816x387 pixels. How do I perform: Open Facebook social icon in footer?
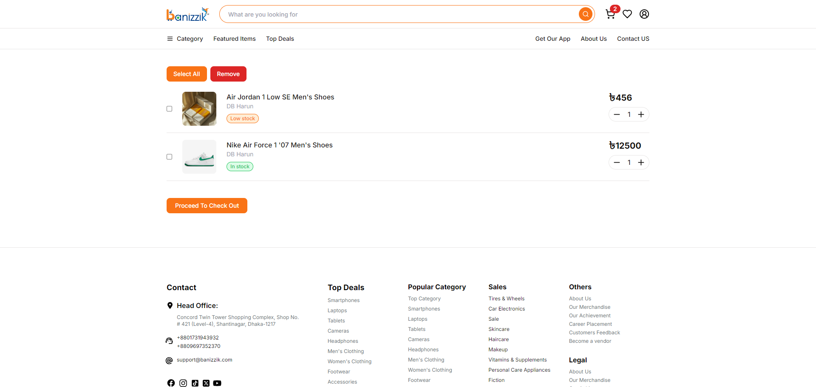pos(171,383)
